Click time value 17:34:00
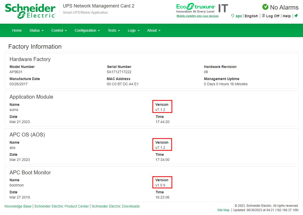Screen dimensions: 303x215 click(x=163, y=160)
